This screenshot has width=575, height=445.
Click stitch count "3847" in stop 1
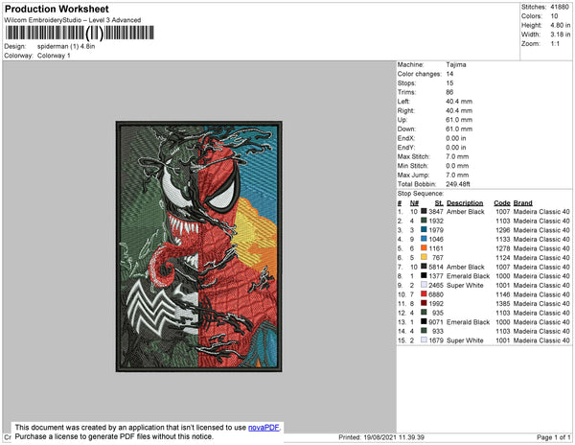436,212
